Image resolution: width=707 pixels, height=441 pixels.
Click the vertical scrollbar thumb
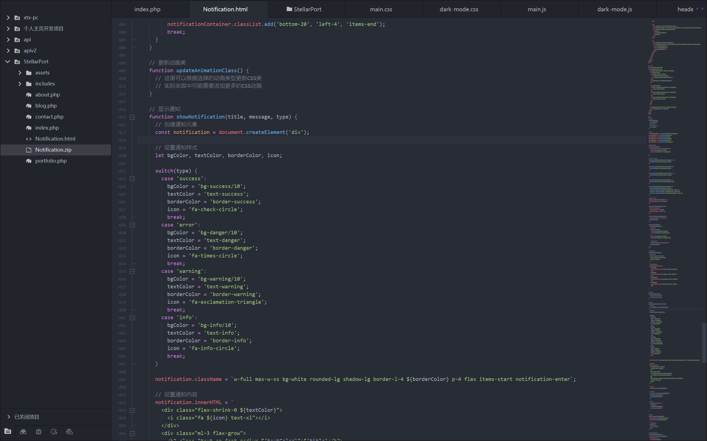tap(704, 343)
